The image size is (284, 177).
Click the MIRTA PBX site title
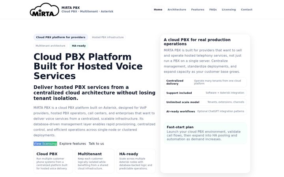(71, 7)
